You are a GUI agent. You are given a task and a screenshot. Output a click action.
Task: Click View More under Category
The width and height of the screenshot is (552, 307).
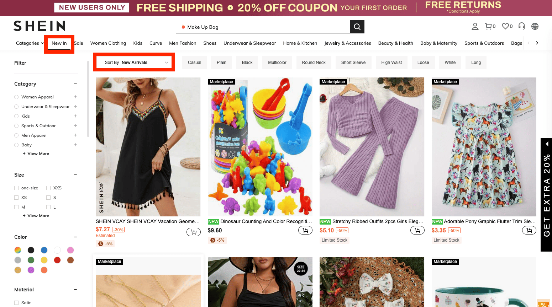point(36,153)
